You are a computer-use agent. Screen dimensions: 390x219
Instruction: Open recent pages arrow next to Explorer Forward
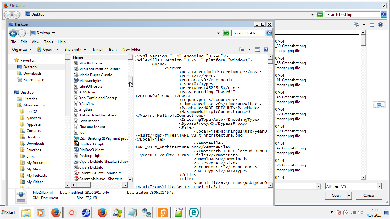(x=27, y=33)
